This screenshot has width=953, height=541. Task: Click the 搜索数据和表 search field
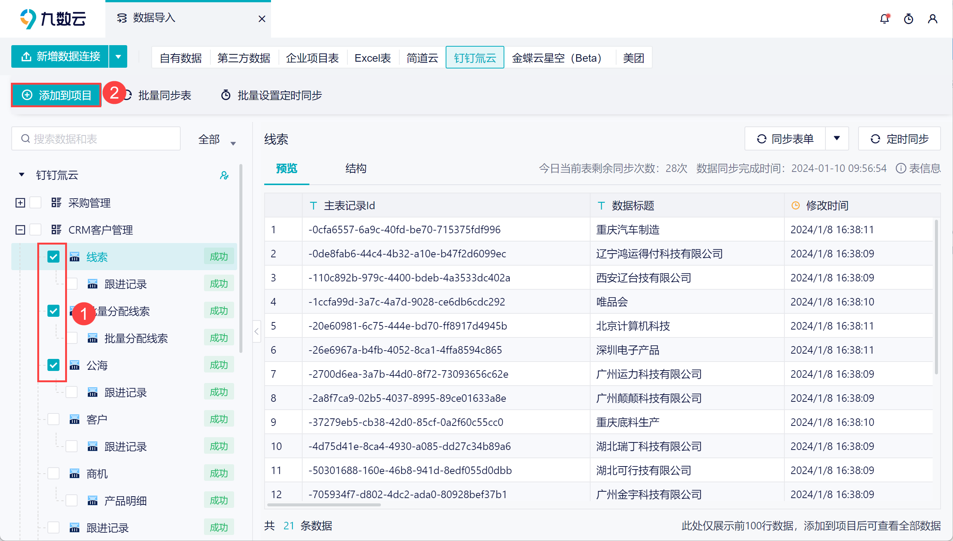pos(96,139)
